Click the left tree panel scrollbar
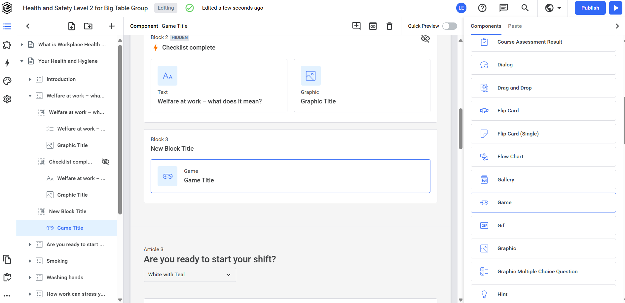625x303 pixels. click(120, 130)
